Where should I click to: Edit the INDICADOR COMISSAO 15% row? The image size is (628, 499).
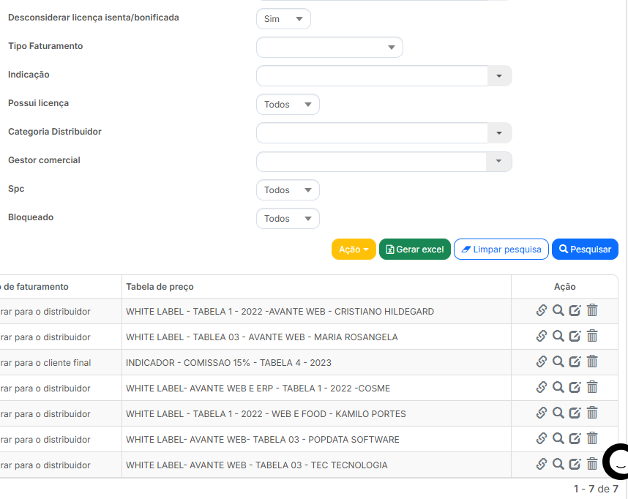pos(575,361)
